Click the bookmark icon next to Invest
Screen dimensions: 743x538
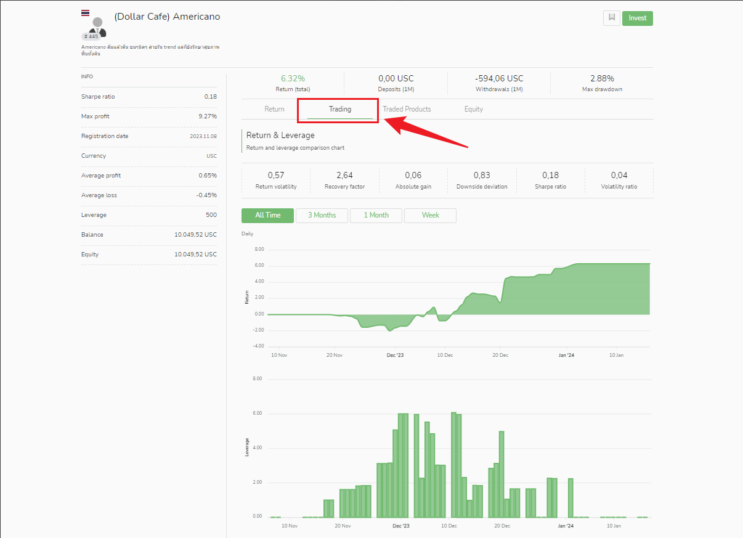(612, 18)
